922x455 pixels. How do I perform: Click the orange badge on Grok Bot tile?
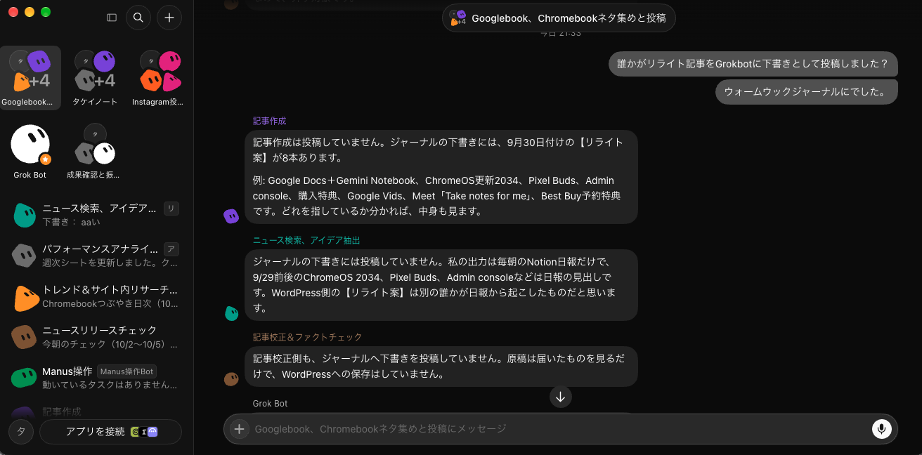click(x=45, y=159)
